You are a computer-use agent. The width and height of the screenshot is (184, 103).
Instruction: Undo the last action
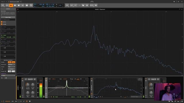coord(76,5)
